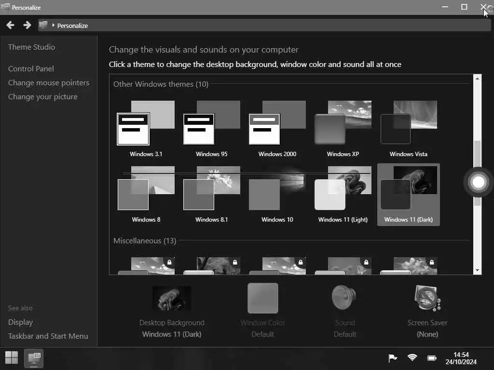Go forward with the right arrow button
Viewport: 494px width, 370px height.
tap(27, 25)
